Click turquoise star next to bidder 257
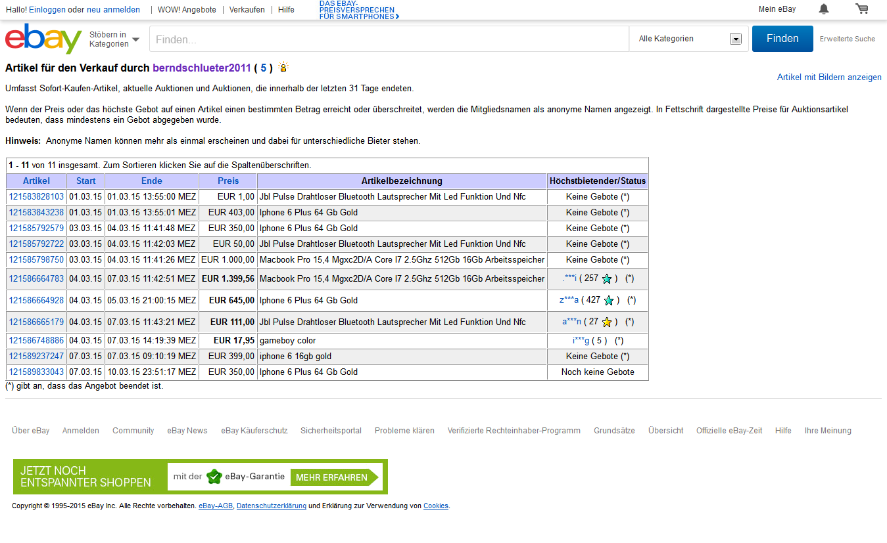The height and width of the screenshot is (543, 887). tap(607, 278)
